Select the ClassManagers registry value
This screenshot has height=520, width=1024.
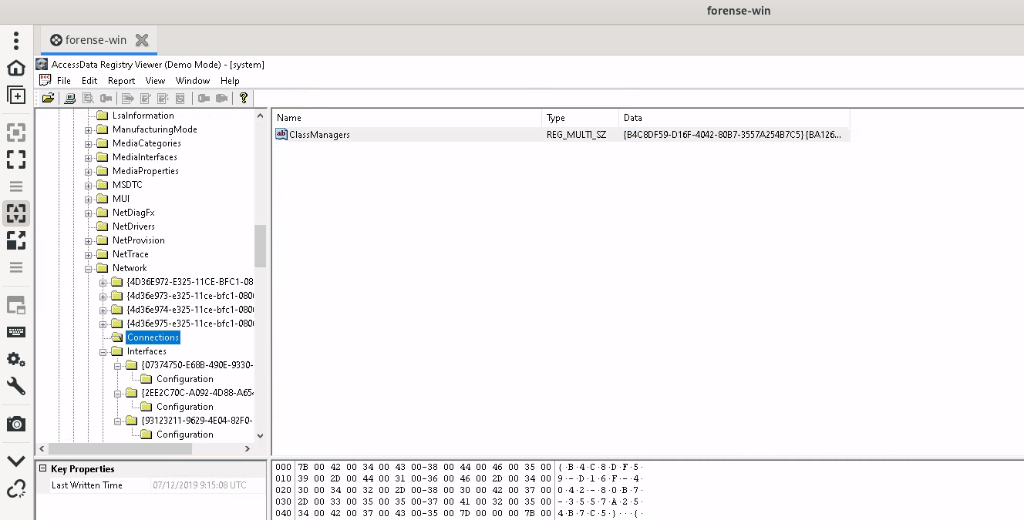click(319, 135)
